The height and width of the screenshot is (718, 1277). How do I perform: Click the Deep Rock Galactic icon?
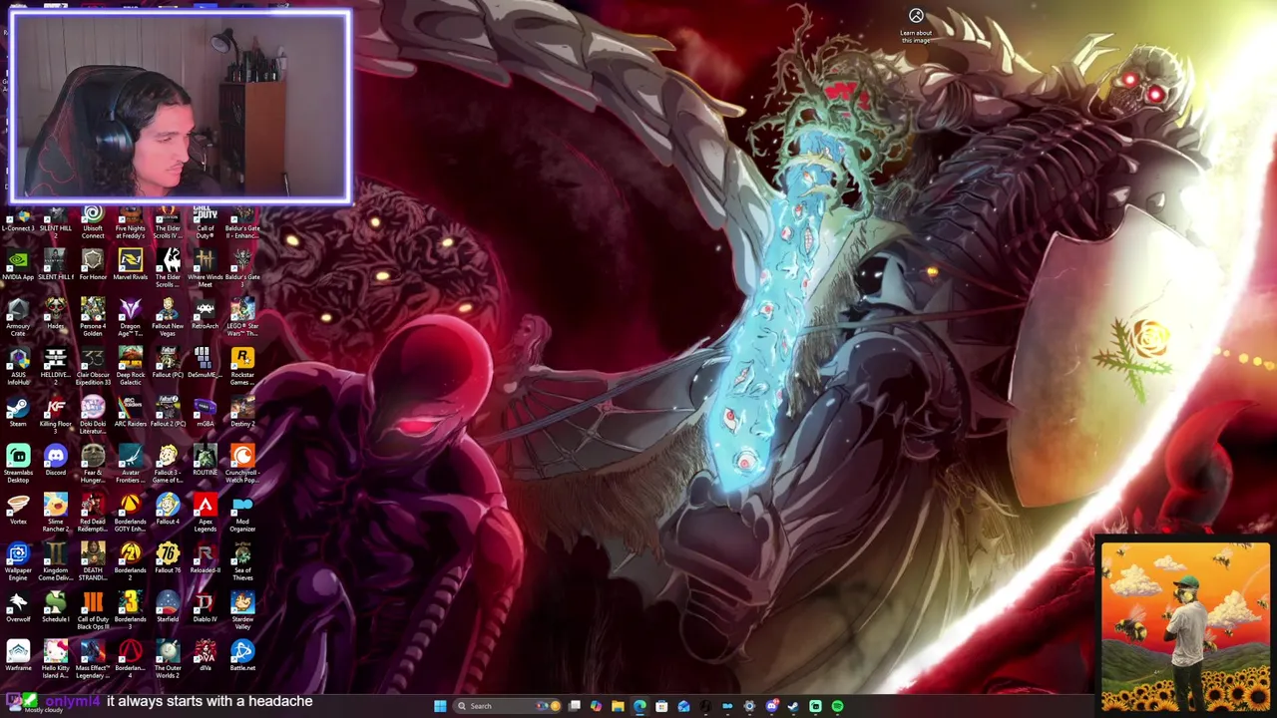click(130, 366)
